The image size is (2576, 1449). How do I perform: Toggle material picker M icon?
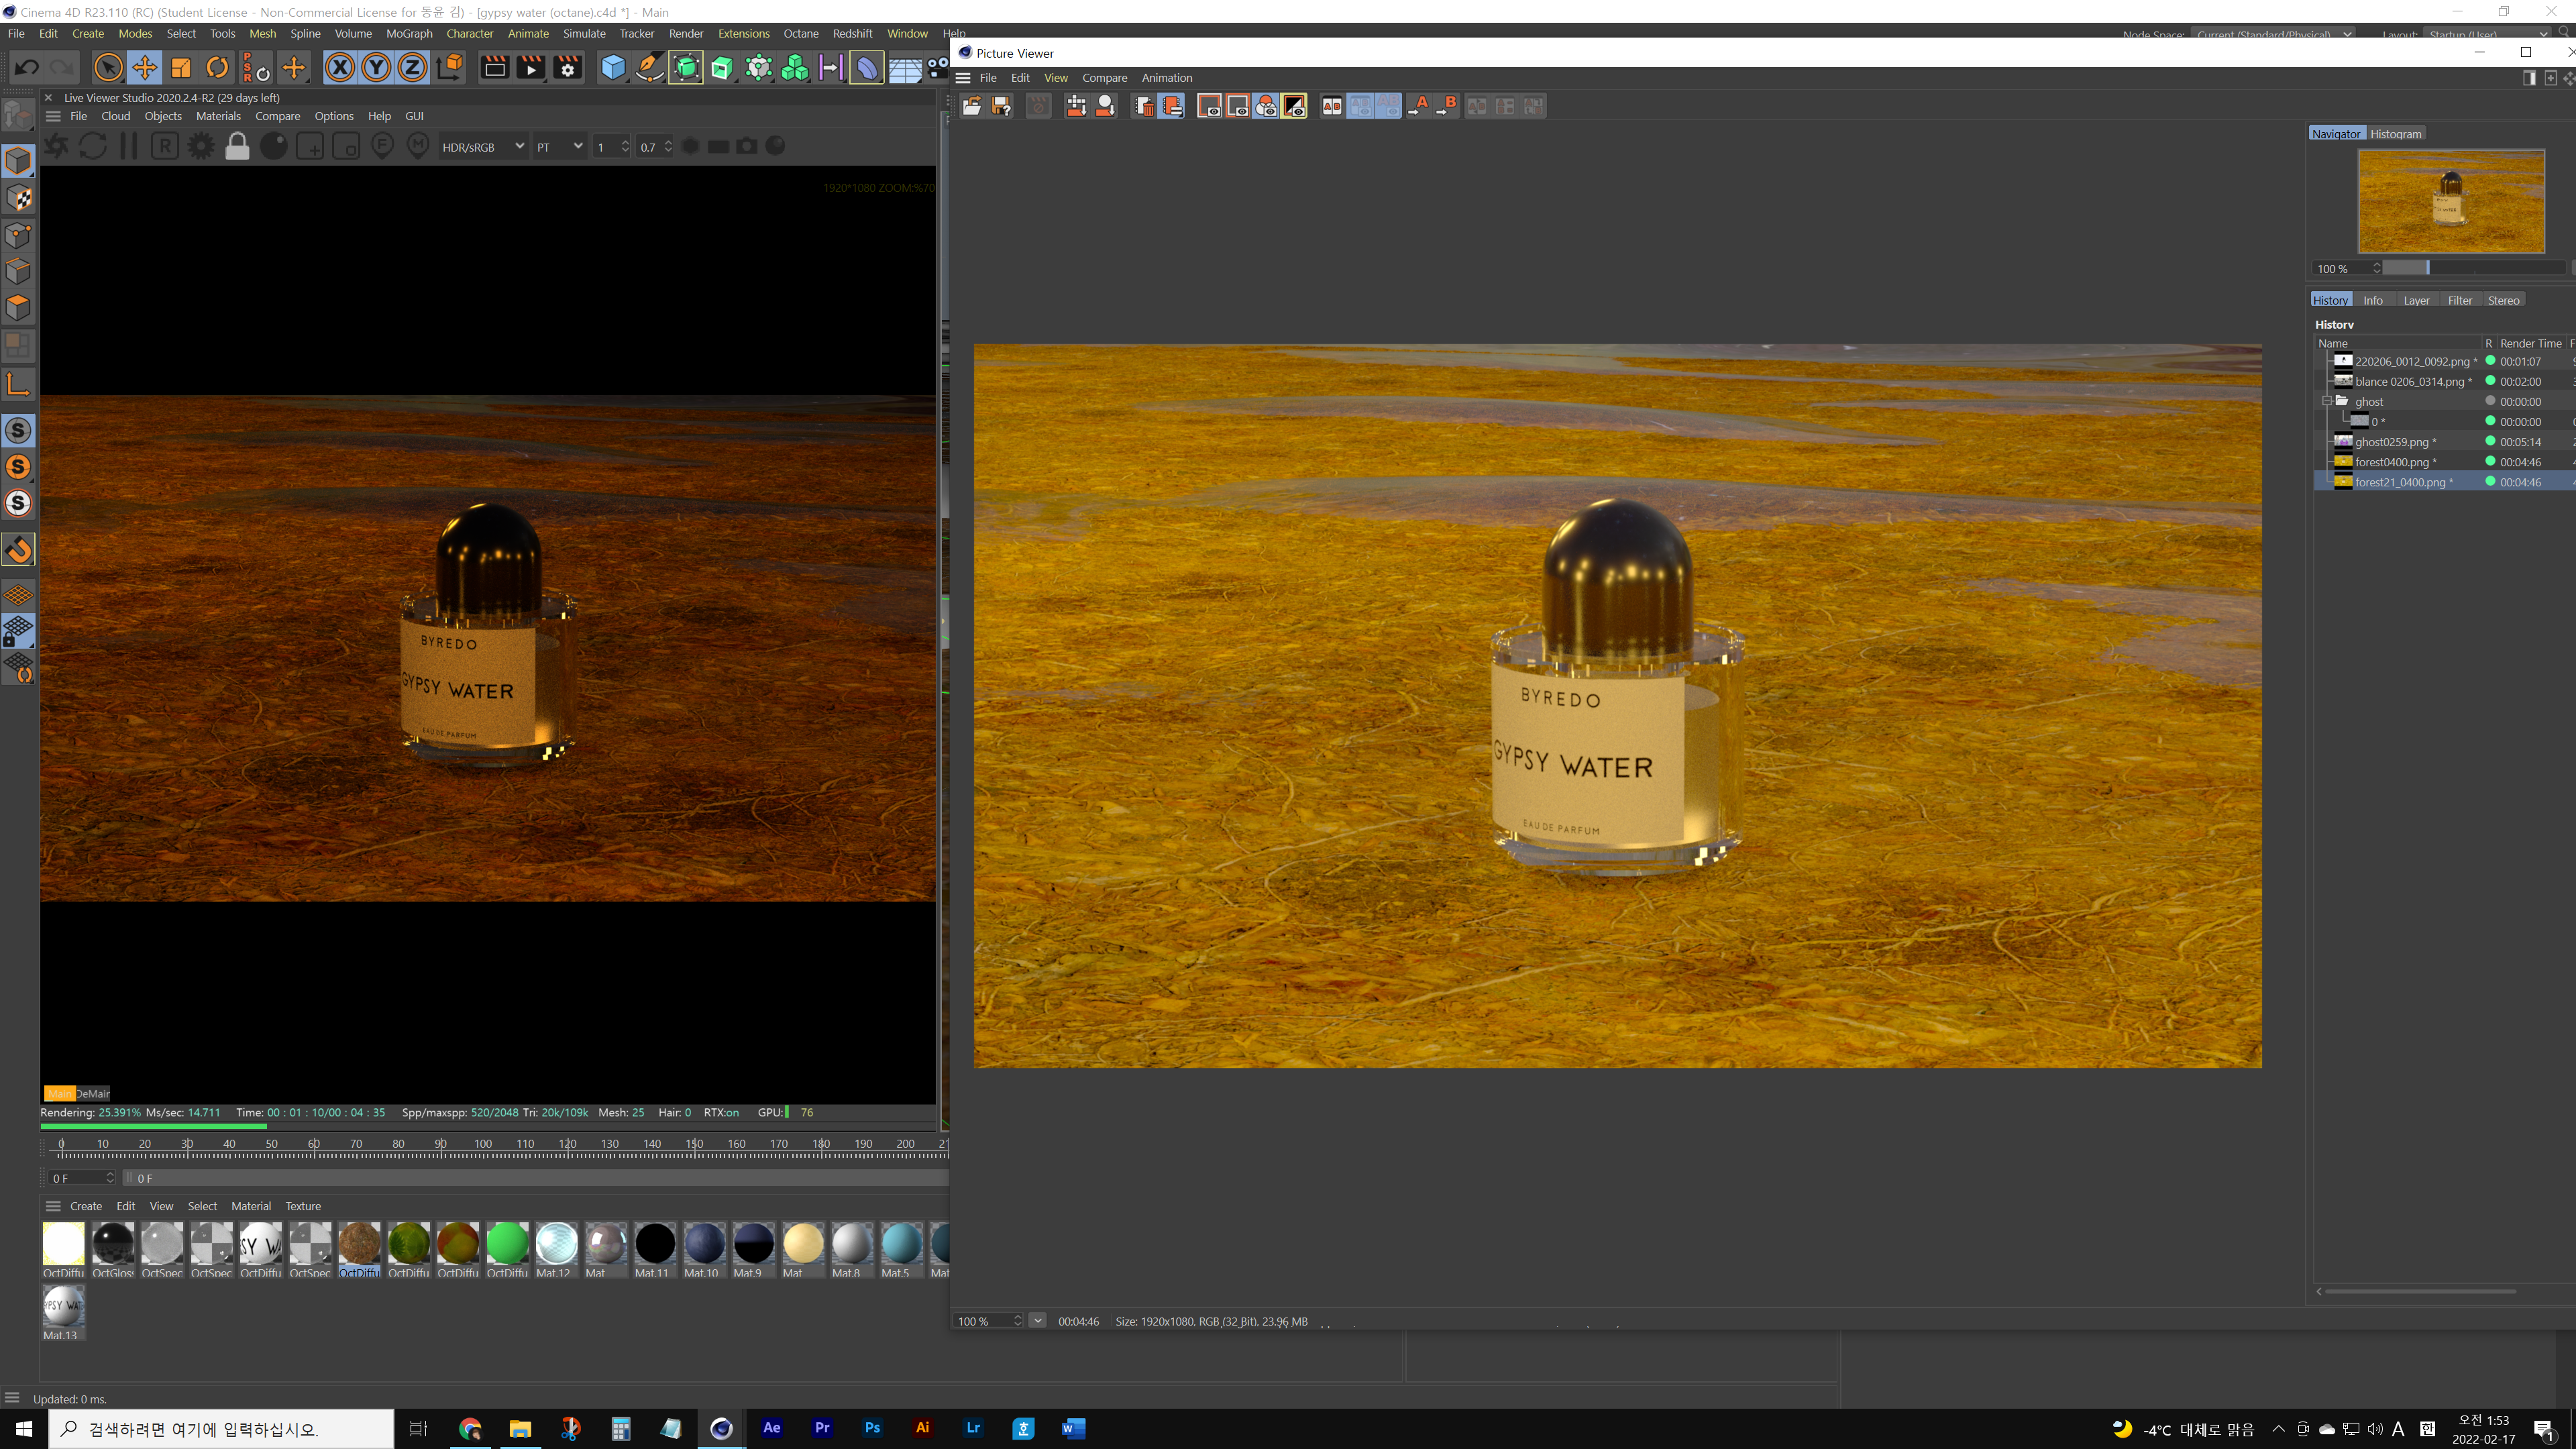coord(418,147)
